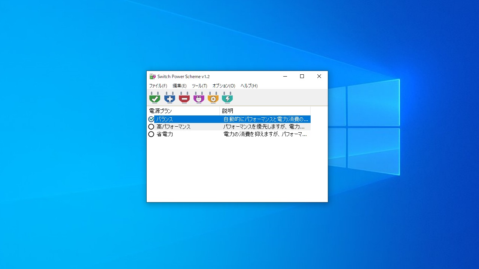
Task: Open the オプション(O) menu
Action: coord(224,86)
